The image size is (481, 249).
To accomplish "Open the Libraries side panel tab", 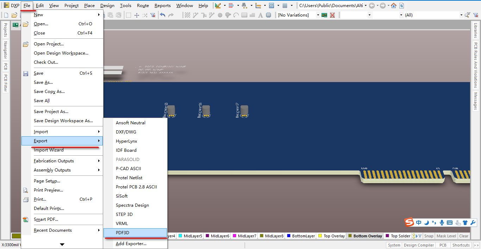I will [476, 31].
